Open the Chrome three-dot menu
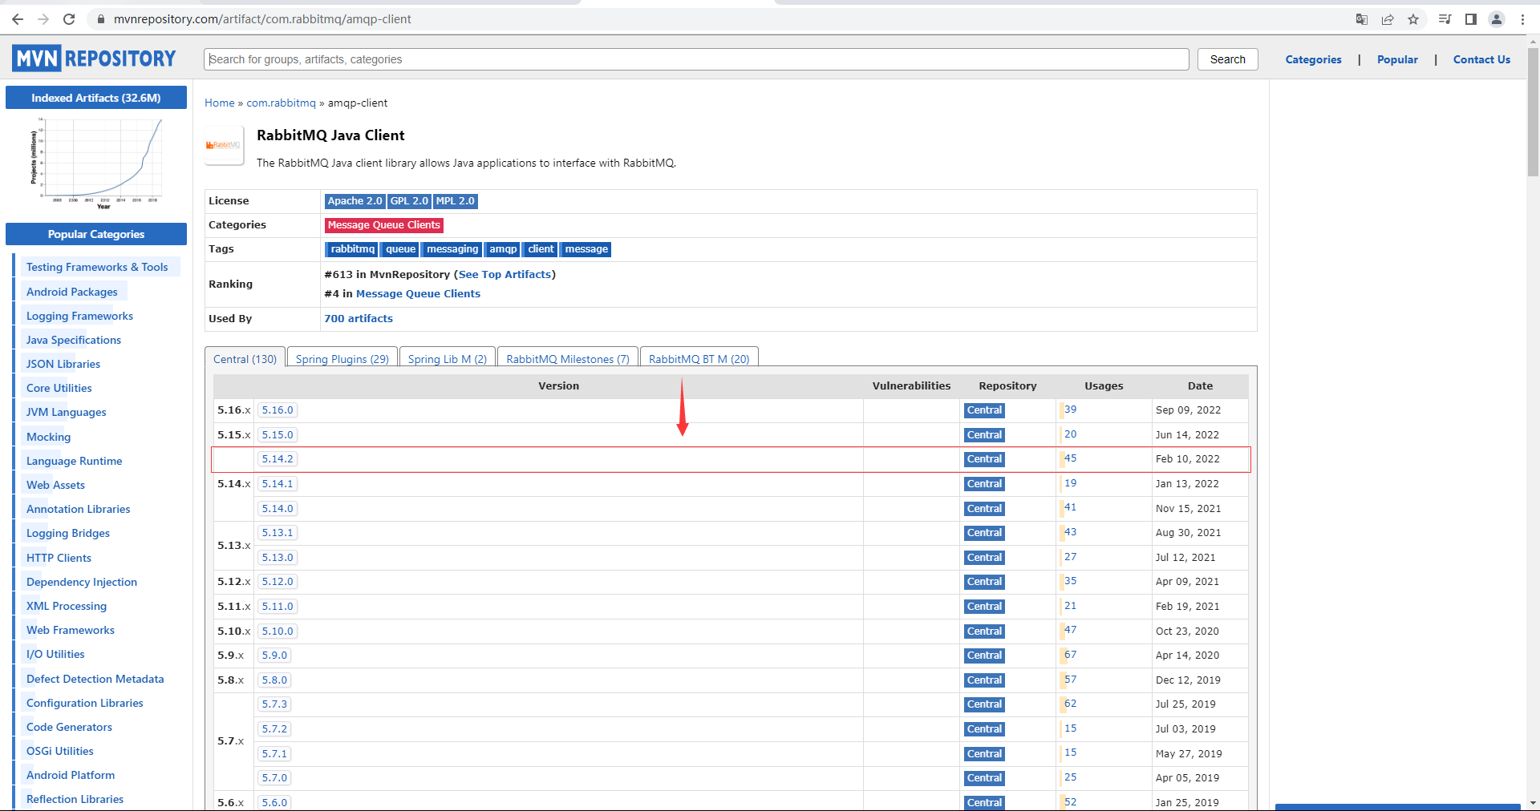This screenshot has width=1540, height=811. [1522, 19]
